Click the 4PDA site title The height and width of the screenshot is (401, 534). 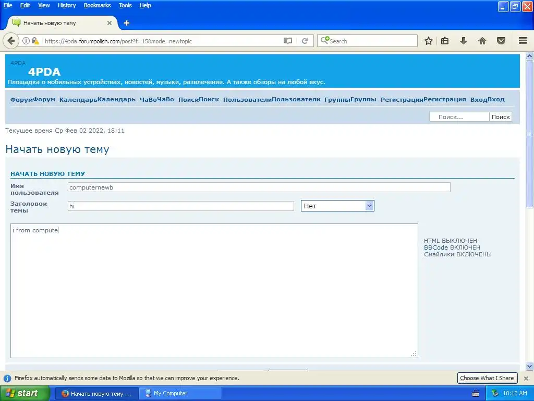click(44, 72)
